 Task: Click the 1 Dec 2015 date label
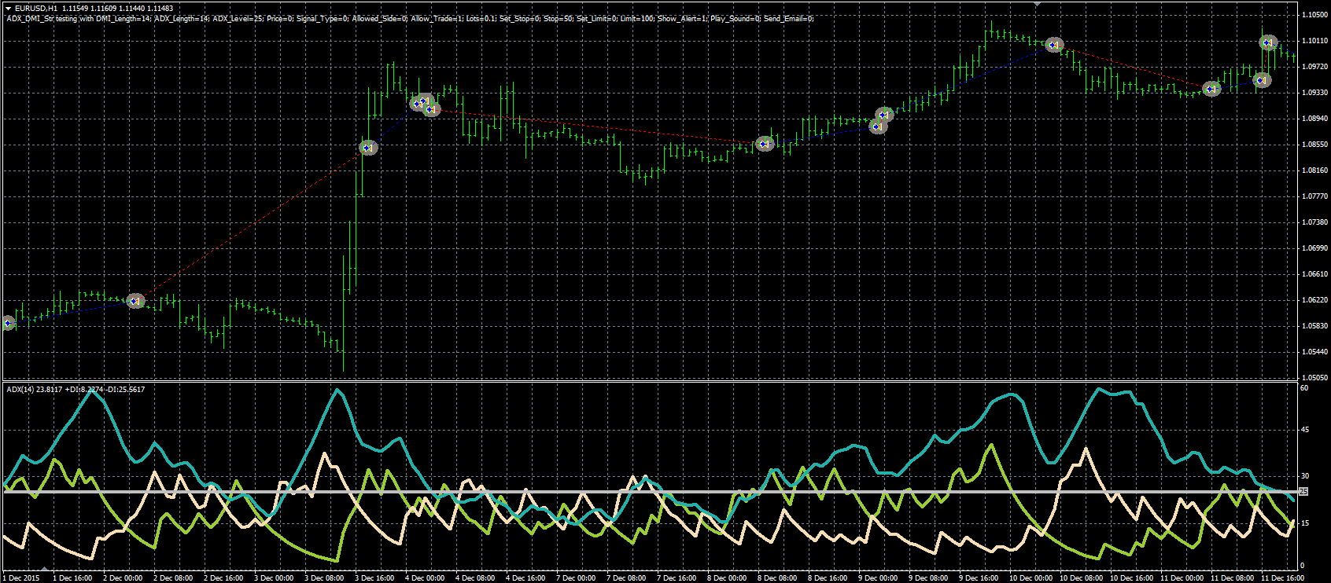tap(21, 578)
